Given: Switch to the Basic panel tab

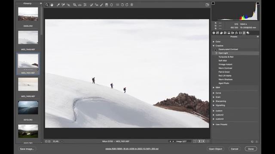Looking at the screenshot, I should 214,33.
